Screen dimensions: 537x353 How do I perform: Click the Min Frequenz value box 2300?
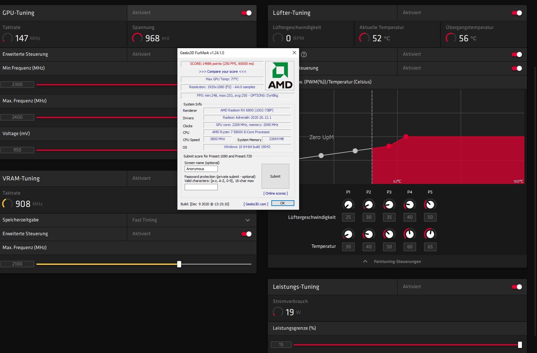pyautogui.click(x=17, y=84)
